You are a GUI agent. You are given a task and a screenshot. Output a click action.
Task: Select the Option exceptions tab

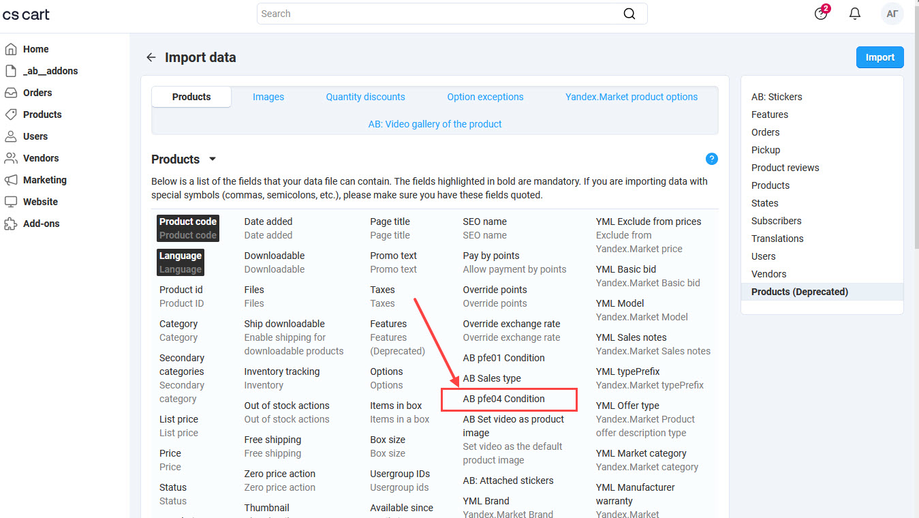[485, 97]
